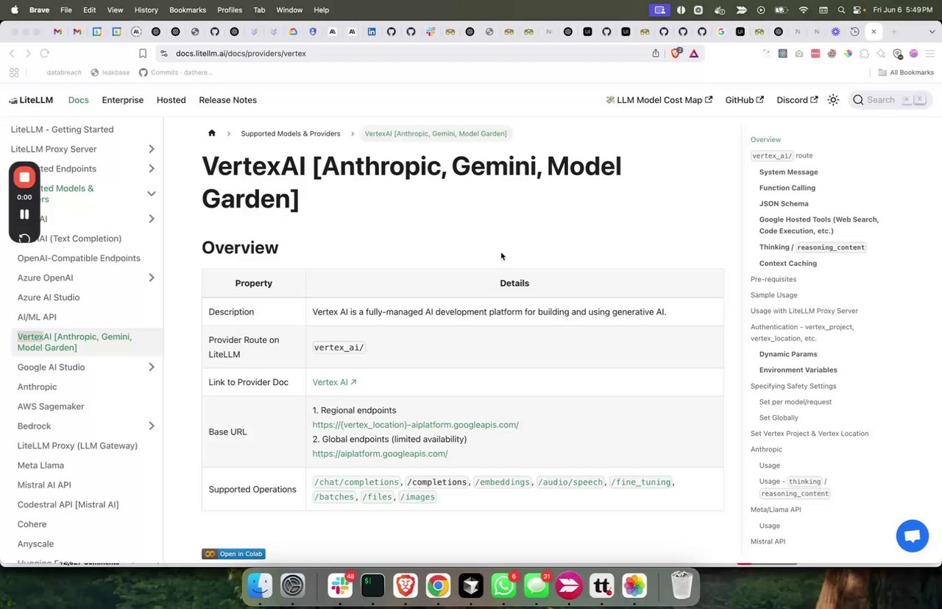Click the global endpoint aiplatform URL

[380, 454]
